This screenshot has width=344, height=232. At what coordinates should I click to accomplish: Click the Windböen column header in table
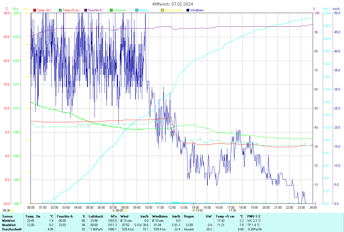coord(160,216)
